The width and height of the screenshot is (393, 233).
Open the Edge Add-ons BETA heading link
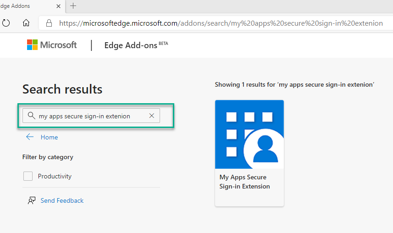pos(136,45)
